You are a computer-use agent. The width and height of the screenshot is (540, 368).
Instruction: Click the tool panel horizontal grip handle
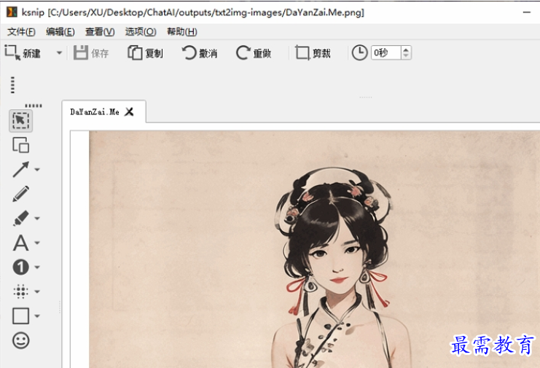tap(34, 106)
